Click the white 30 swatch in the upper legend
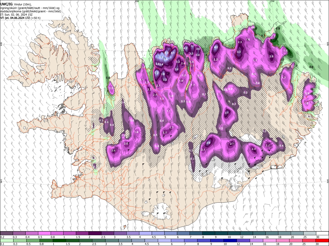Image resolution: width=329 pixels, height=246 pixels. (x=322, y=233)
